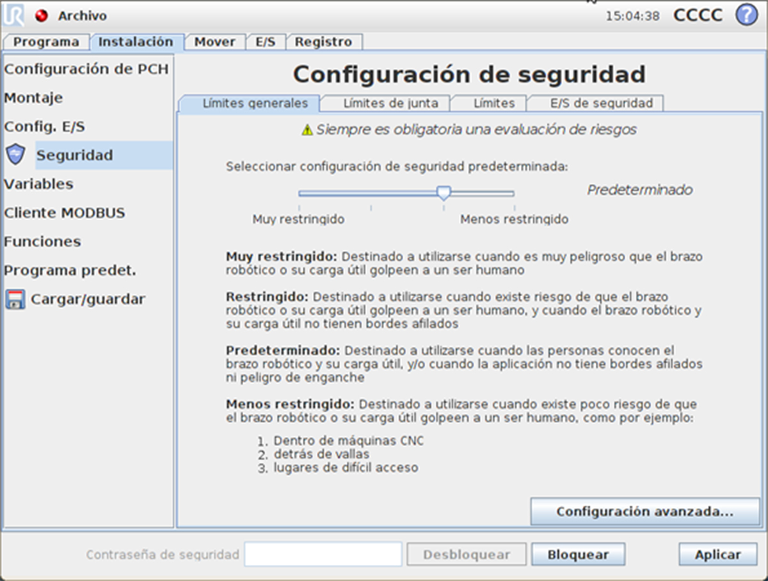Screen dimensions: 768x581
Task: Click the Aplicar button
Action: [717, 555]
